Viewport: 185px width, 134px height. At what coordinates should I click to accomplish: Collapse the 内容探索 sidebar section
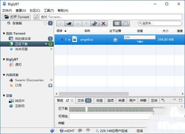(4, 75)
